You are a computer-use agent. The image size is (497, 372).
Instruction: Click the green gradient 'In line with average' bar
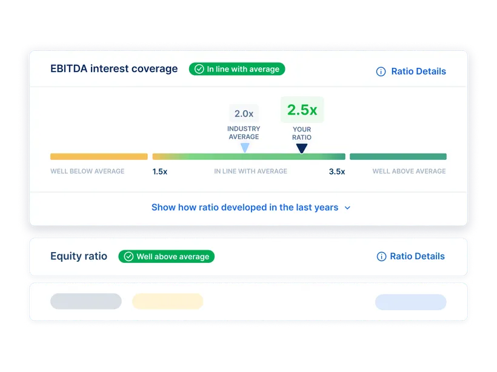[x=249, y=156]
